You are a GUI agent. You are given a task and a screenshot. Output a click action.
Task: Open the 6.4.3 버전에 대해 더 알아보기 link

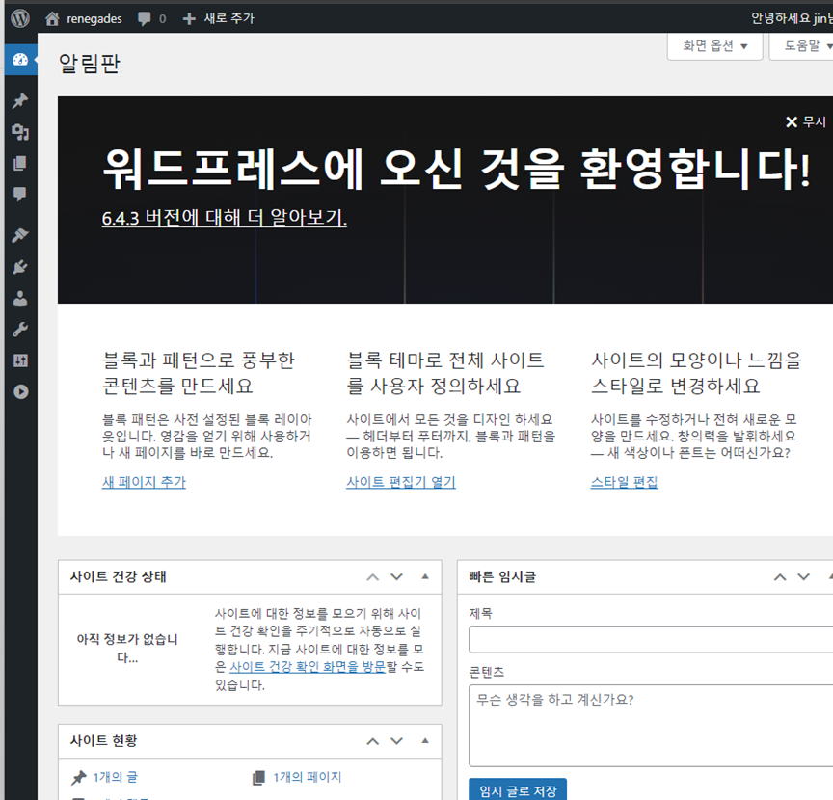pos(225,217)
